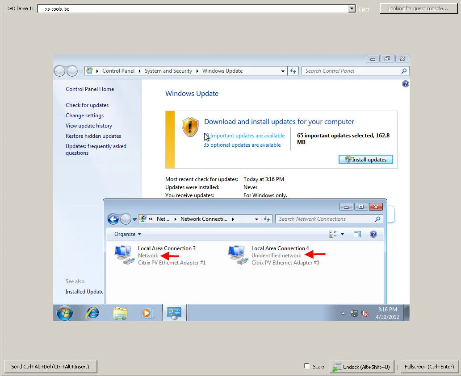Open Windows Update help icon
This screenshot has height=376, width=461.
pyautogui.click(x=406, y=84)
